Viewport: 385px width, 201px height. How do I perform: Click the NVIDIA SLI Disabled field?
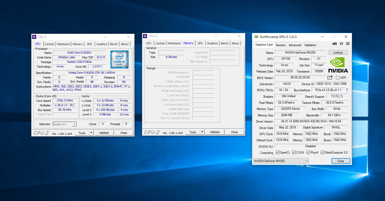[311, 146]
